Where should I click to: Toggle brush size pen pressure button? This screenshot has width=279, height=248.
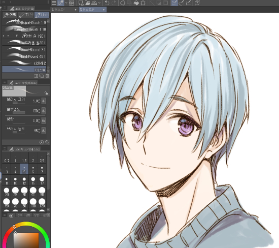pyautogui.click(x=43, y=101)
